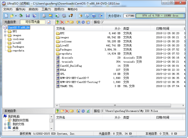Select 我的ISO文档 in local tree
188x138 pixels.
tap(20, 120)
